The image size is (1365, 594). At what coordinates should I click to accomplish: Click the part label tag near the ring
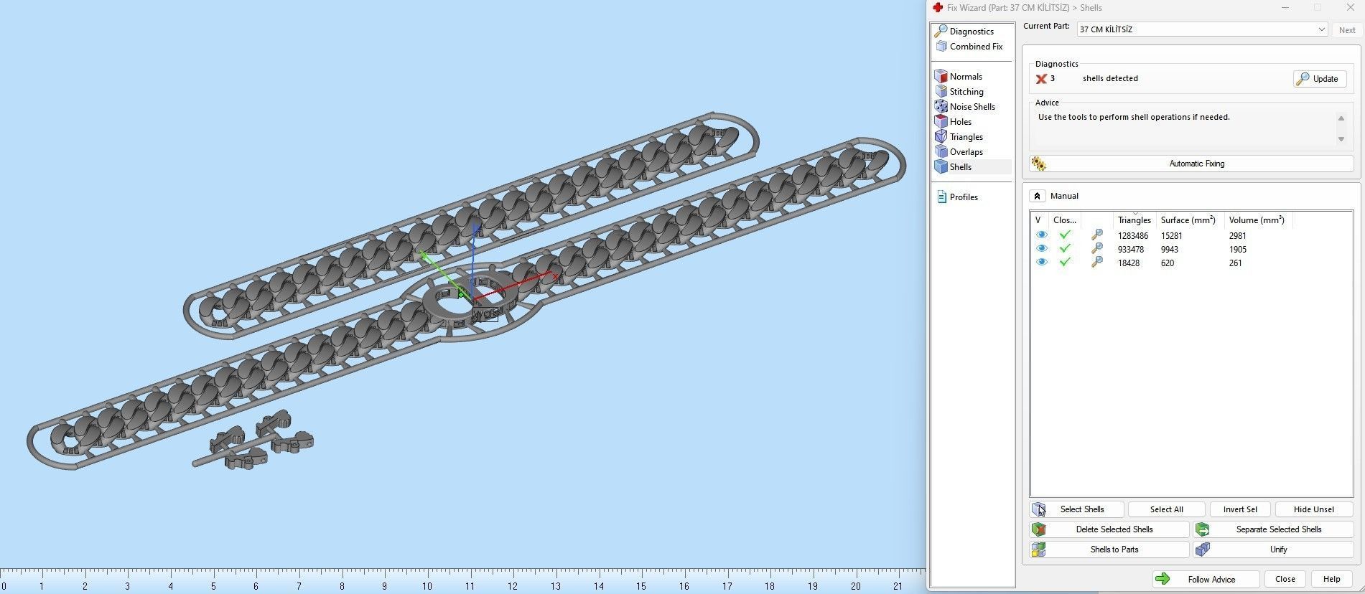(x=485, y=314)
